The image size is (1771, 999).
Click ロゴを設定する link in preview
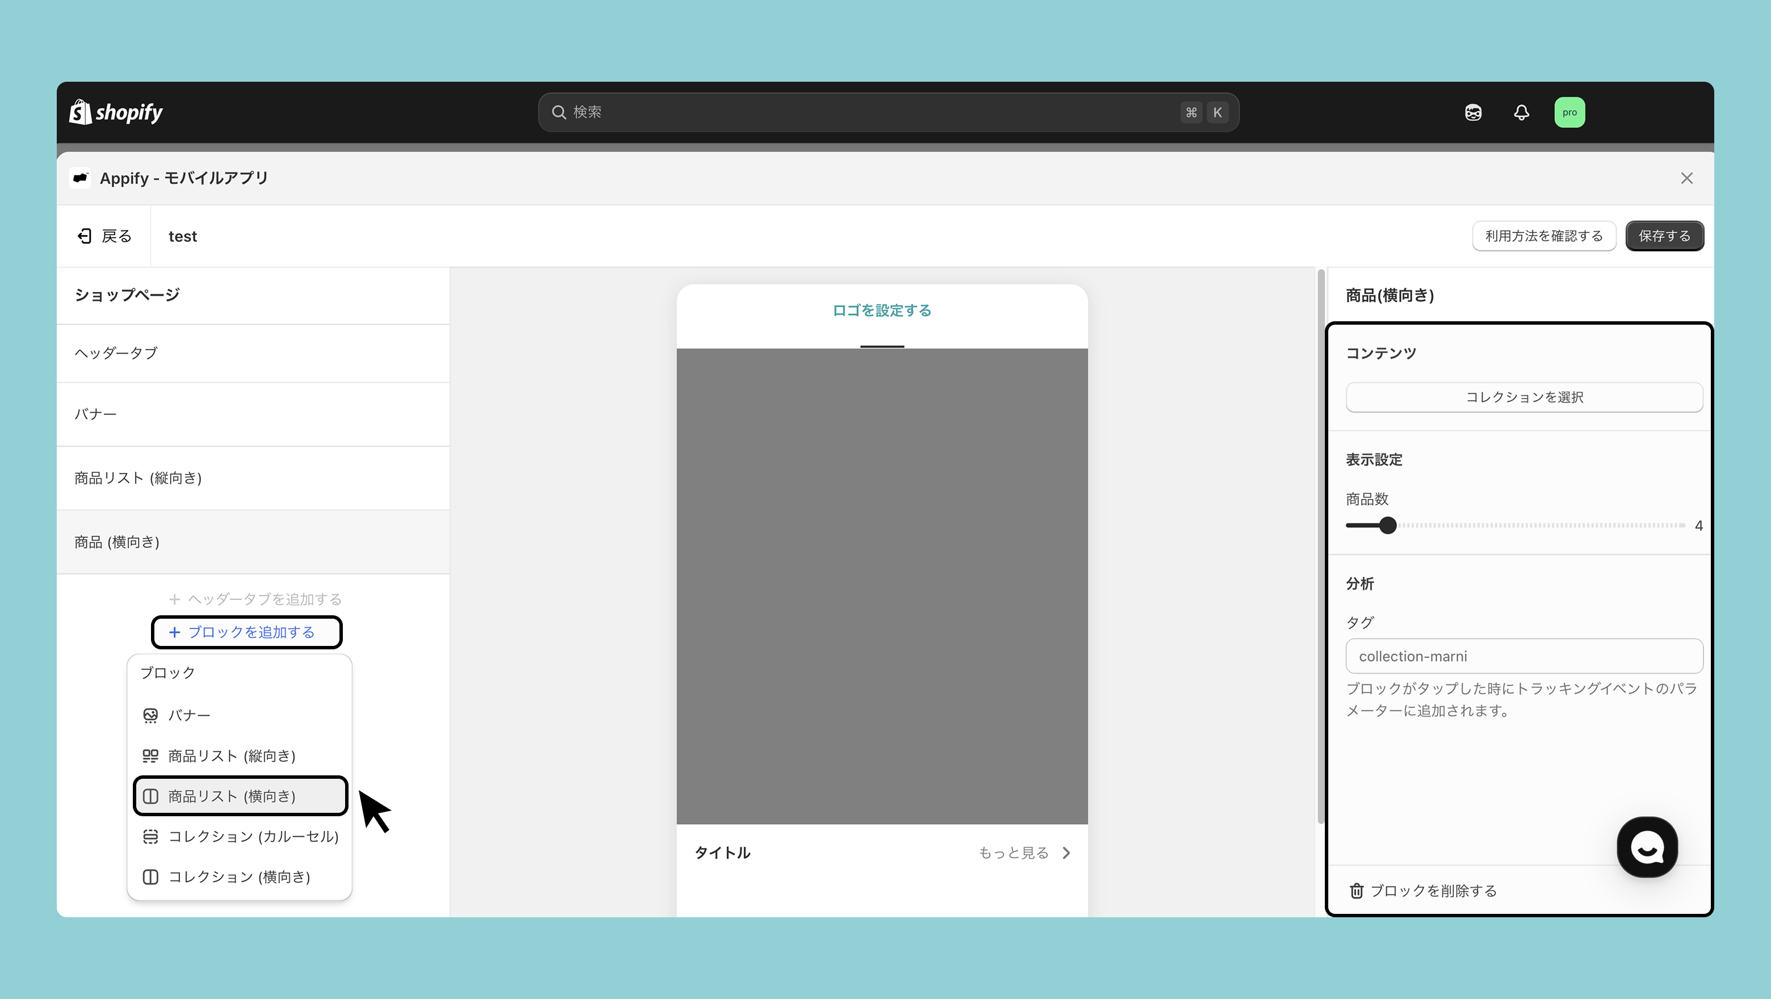tap(882, 310)
